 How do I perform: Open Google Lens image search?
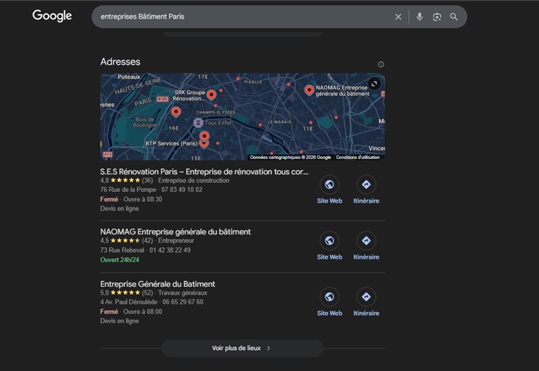point(437,17)
